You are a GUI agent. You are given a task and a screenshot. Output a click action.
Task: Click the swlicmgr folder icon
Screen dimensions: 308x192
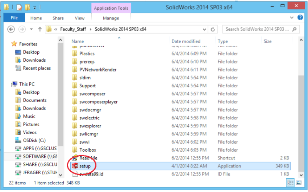tap(74, 134)
